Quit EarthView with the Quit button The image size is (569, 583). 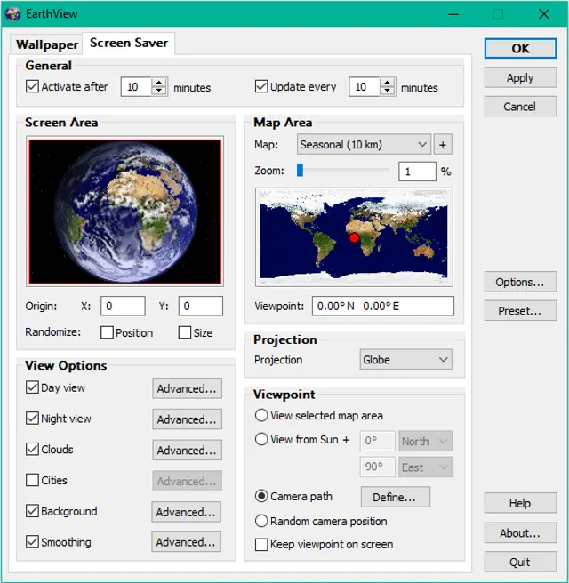coord(520,562)
